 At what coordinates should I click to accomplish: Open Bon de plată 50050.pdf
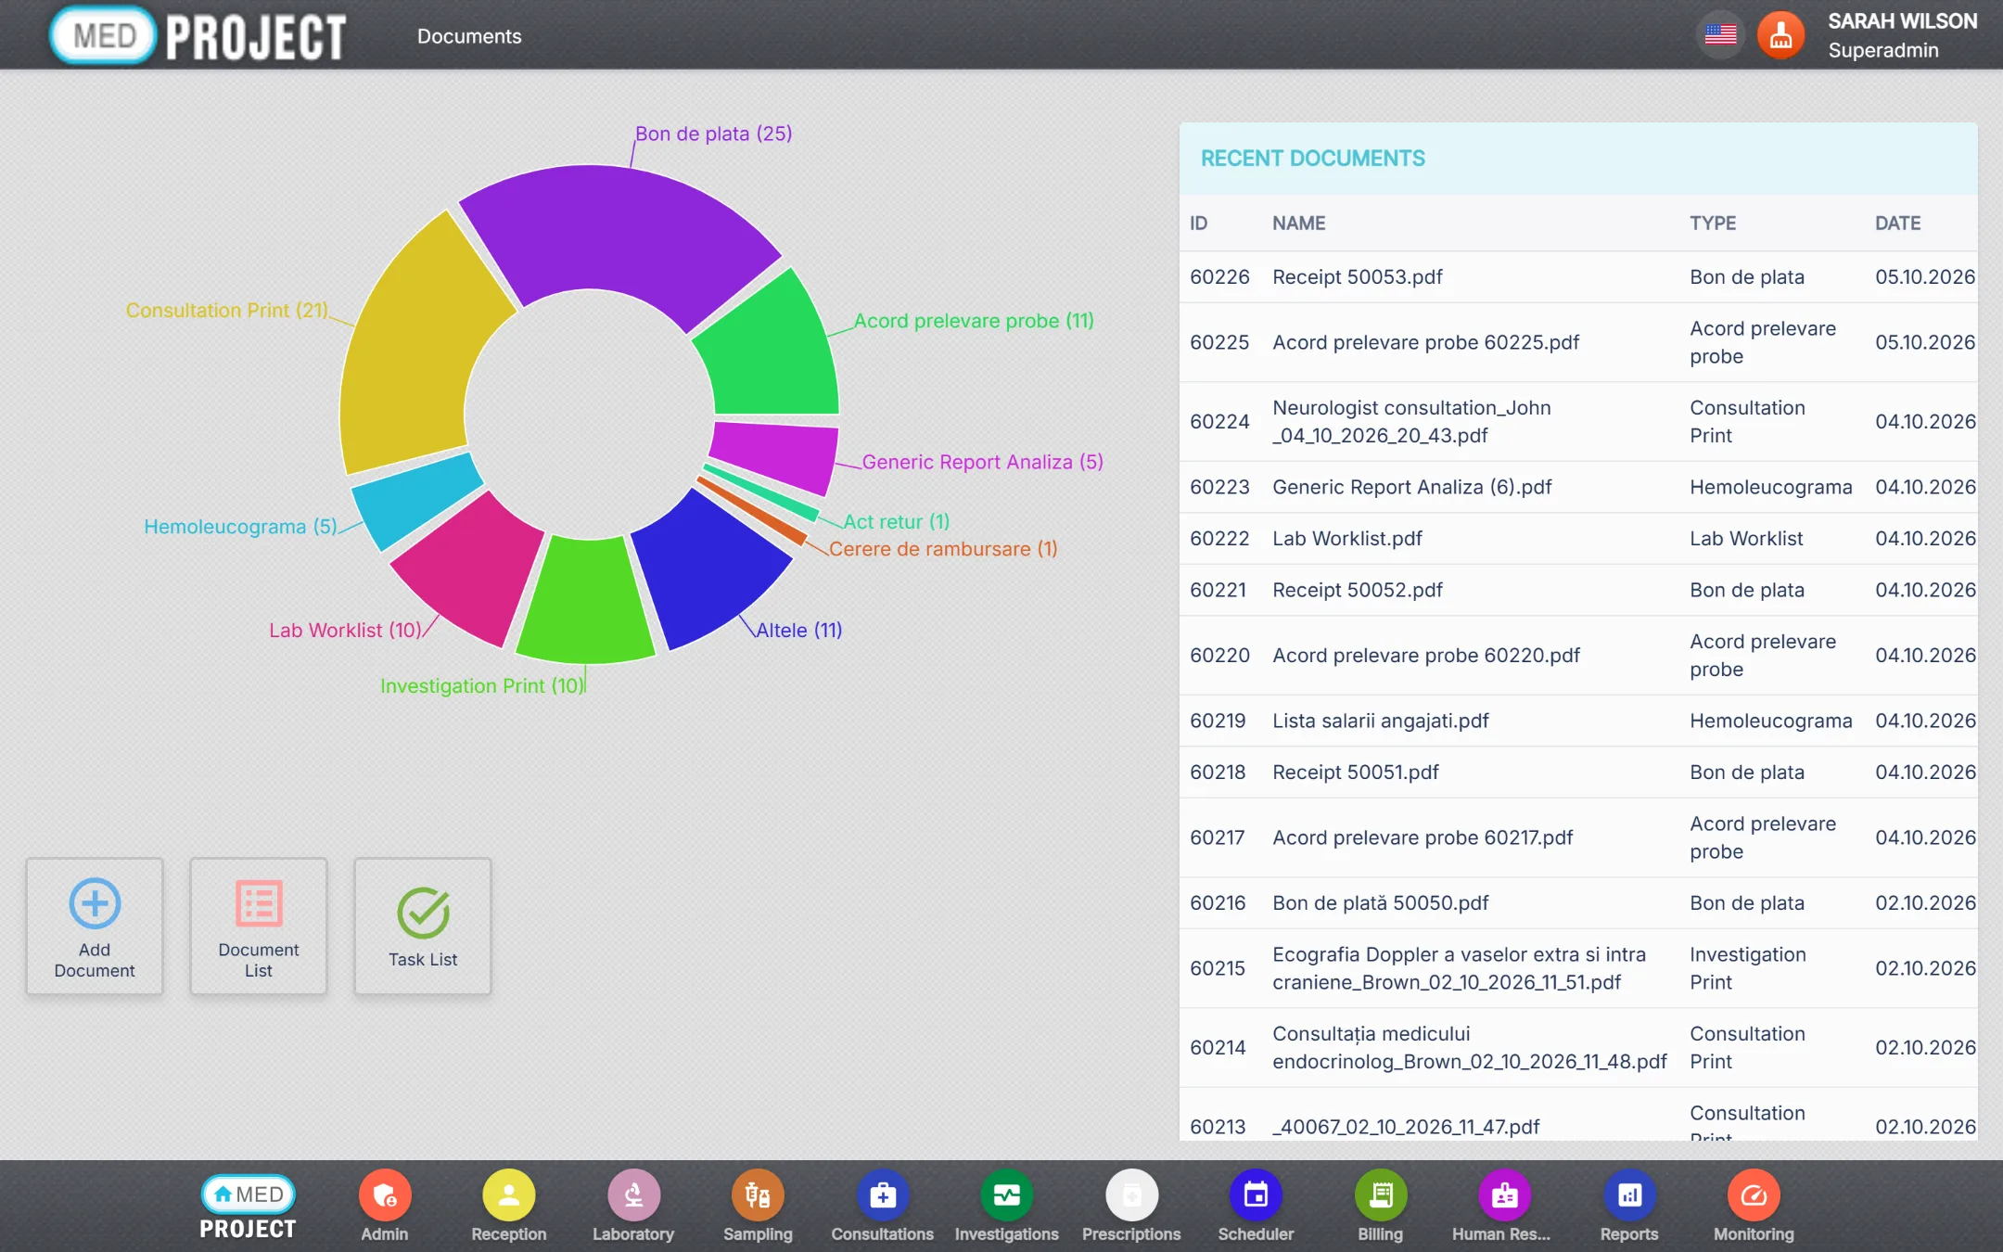pyautogui.click(x=1578, y=902)
